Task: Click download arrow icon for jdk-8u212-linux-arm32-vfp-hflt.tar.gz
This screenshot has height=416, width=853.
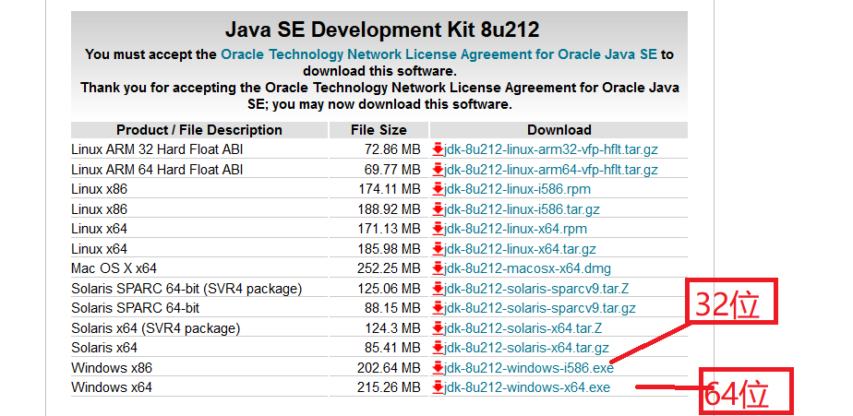Action: (x=438, y=149)
